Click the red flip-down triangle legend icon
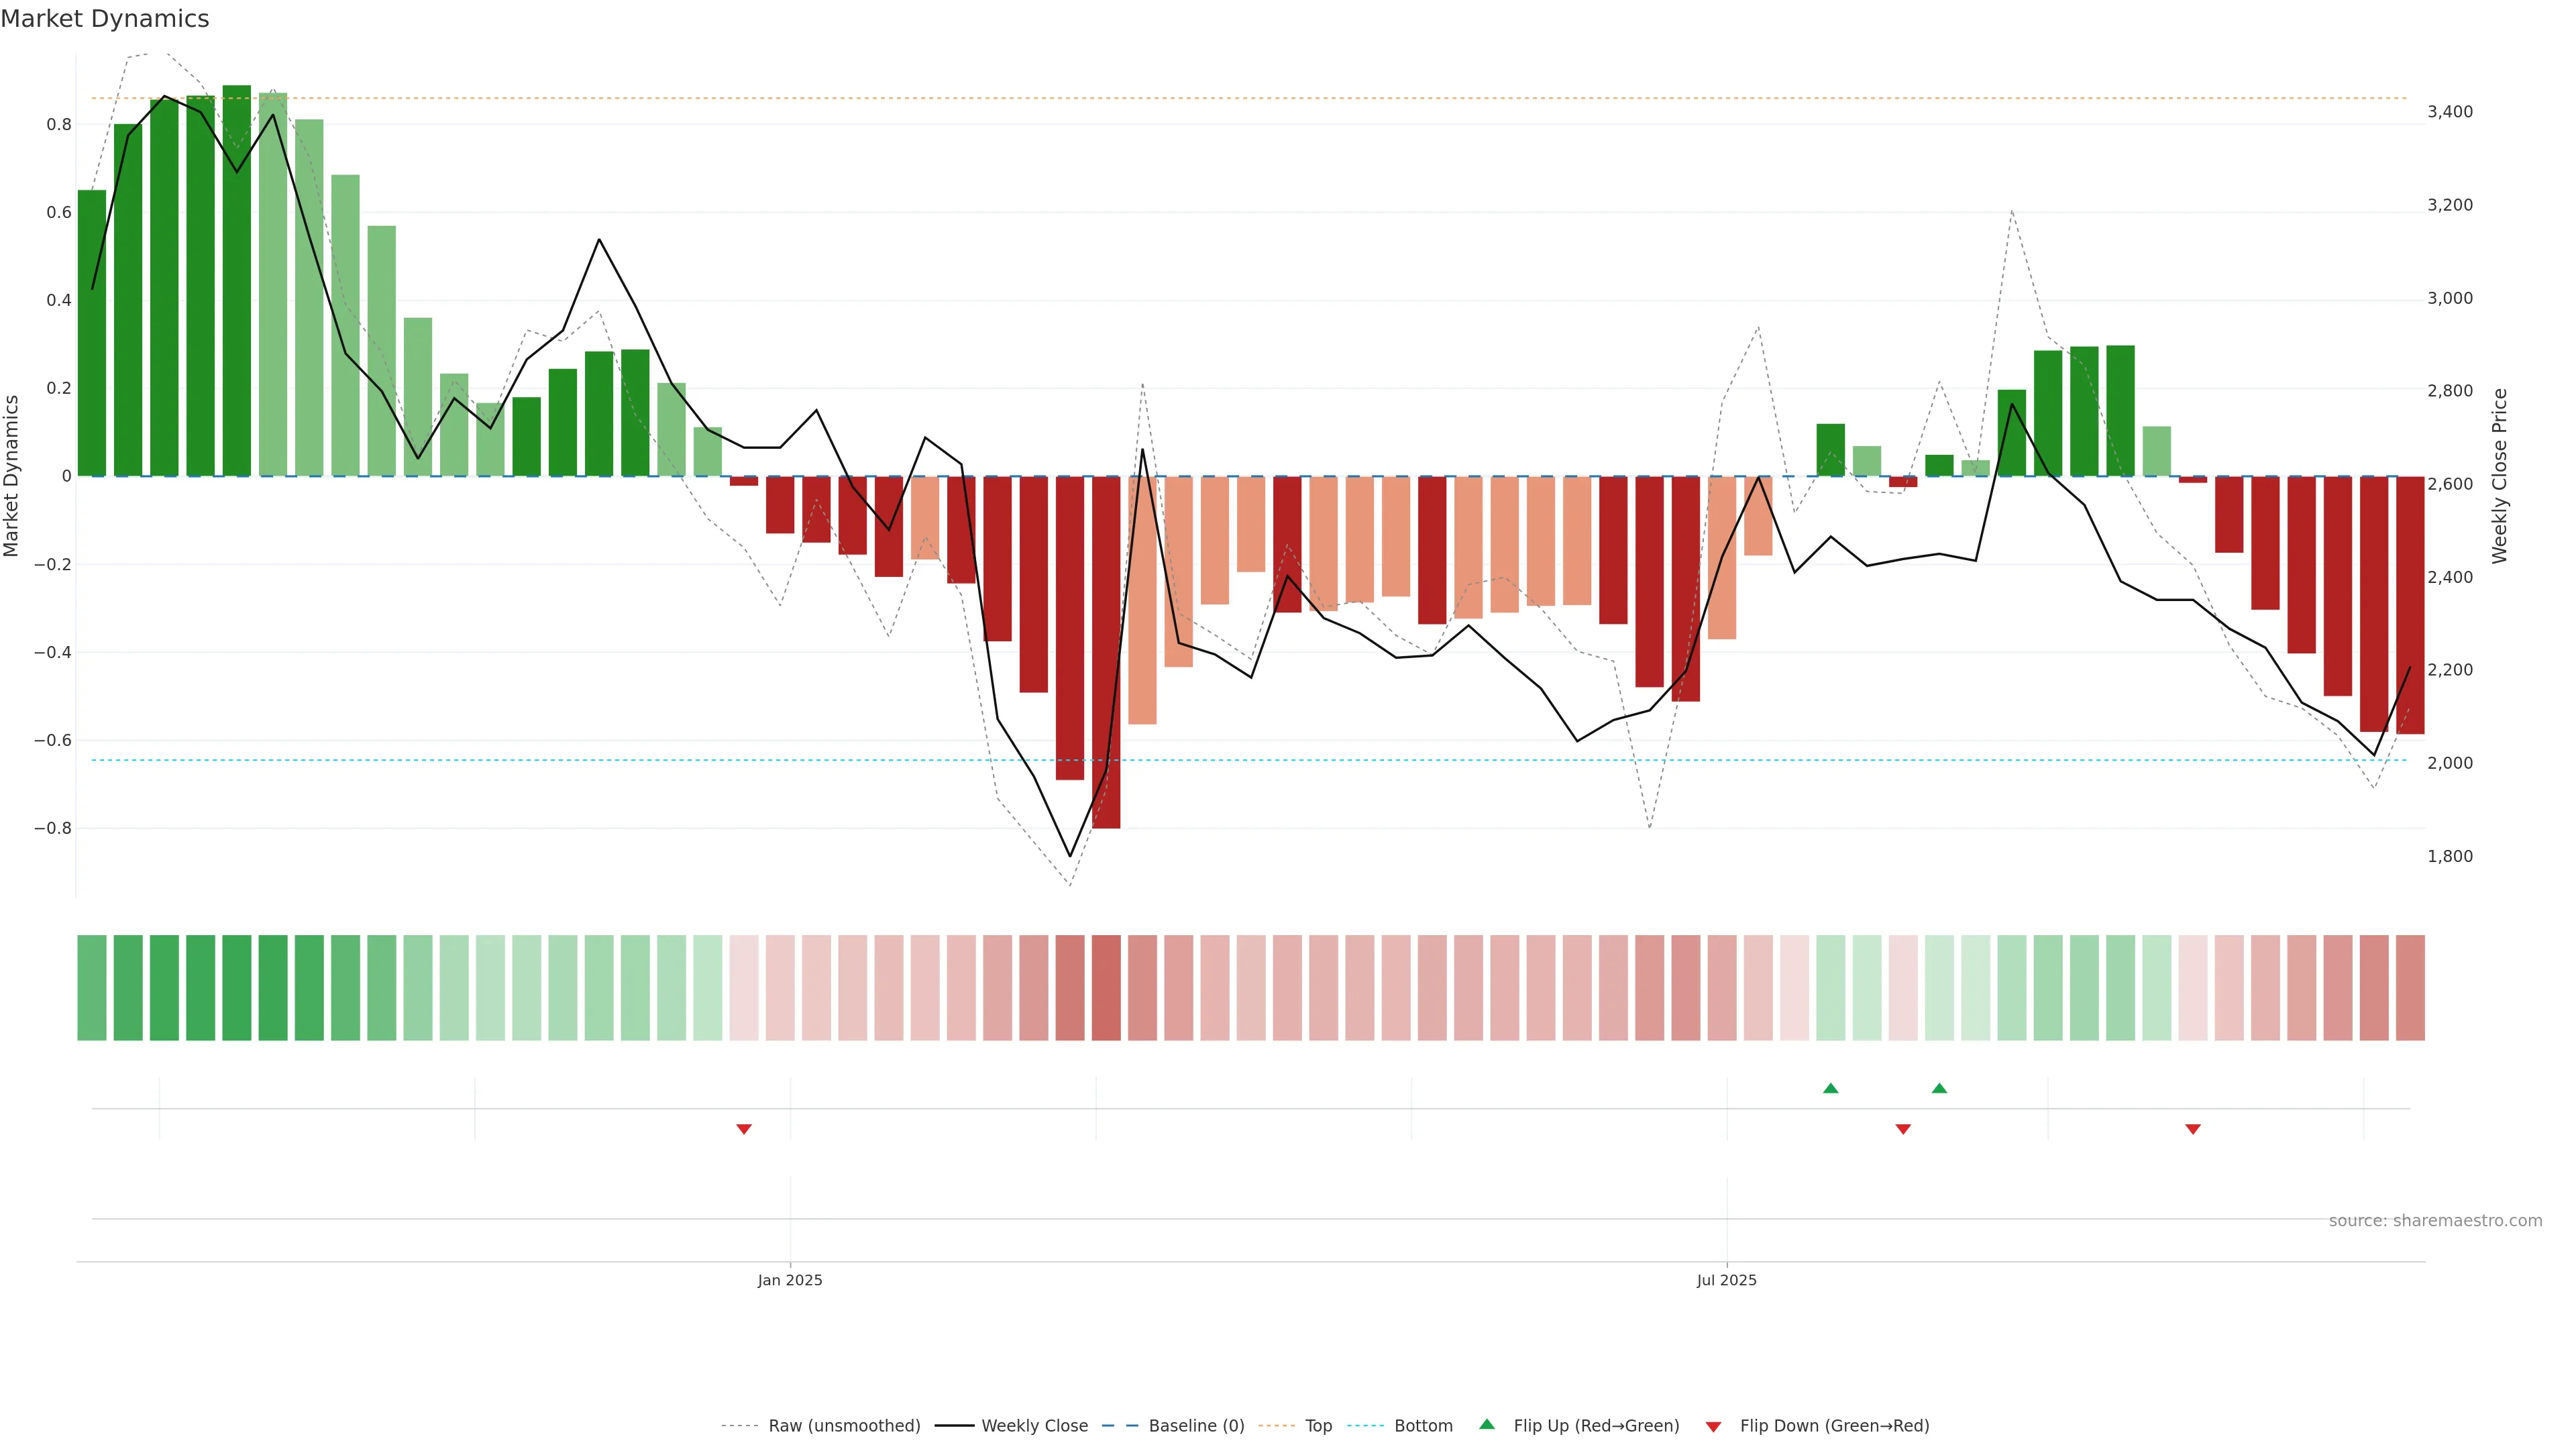 [1713, 1426]
